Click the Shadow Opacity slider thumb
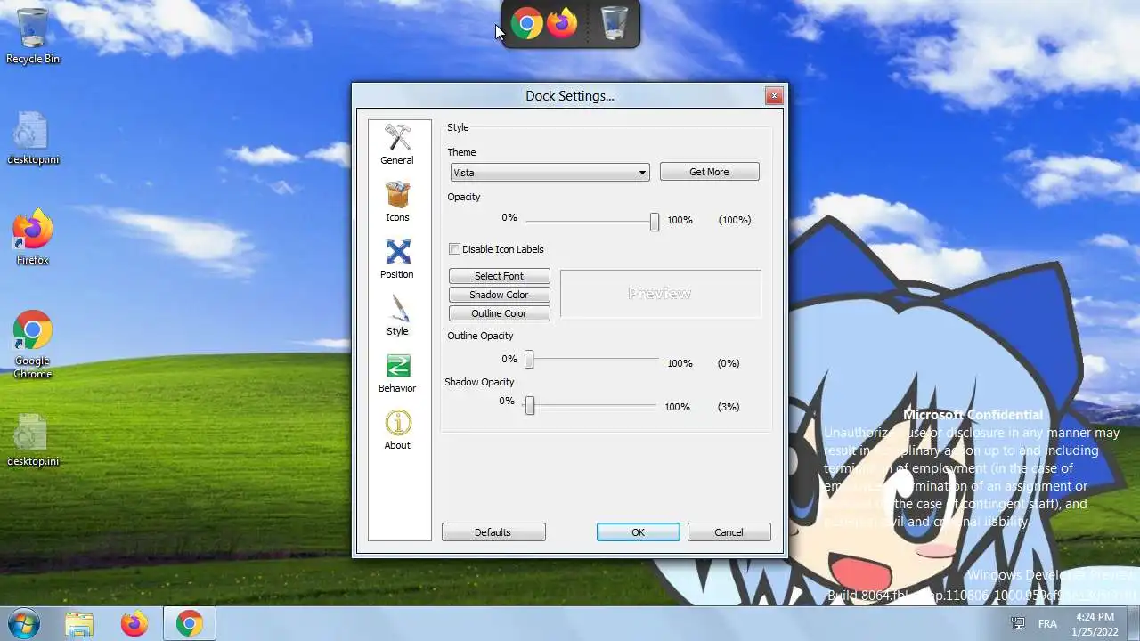The image size is (1140, 641). tap(530, 406)
